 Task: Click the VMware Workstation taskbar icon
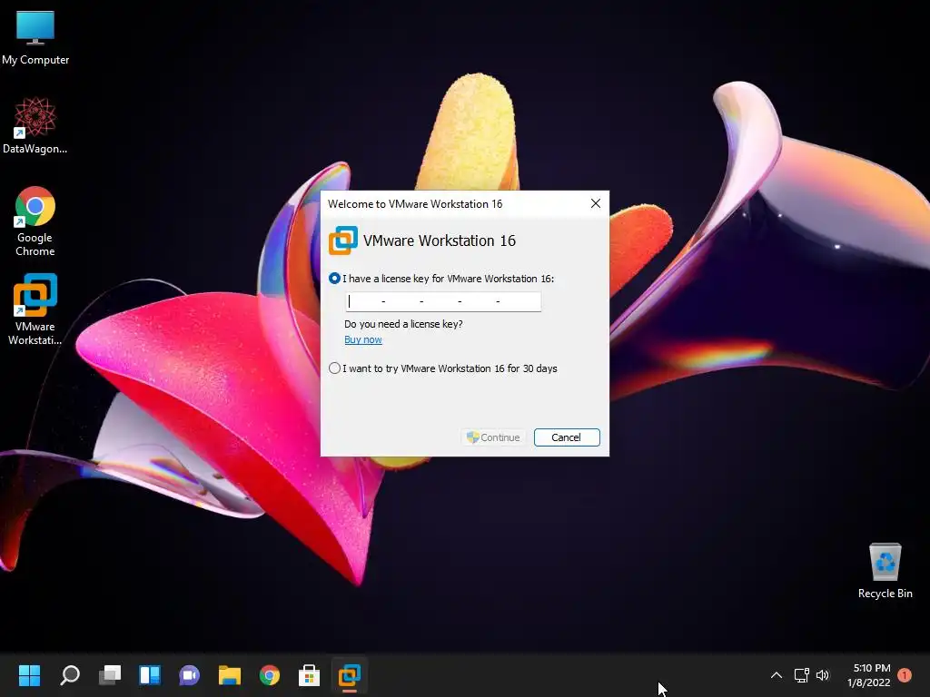pyautogui.click(x=350, y=675)
